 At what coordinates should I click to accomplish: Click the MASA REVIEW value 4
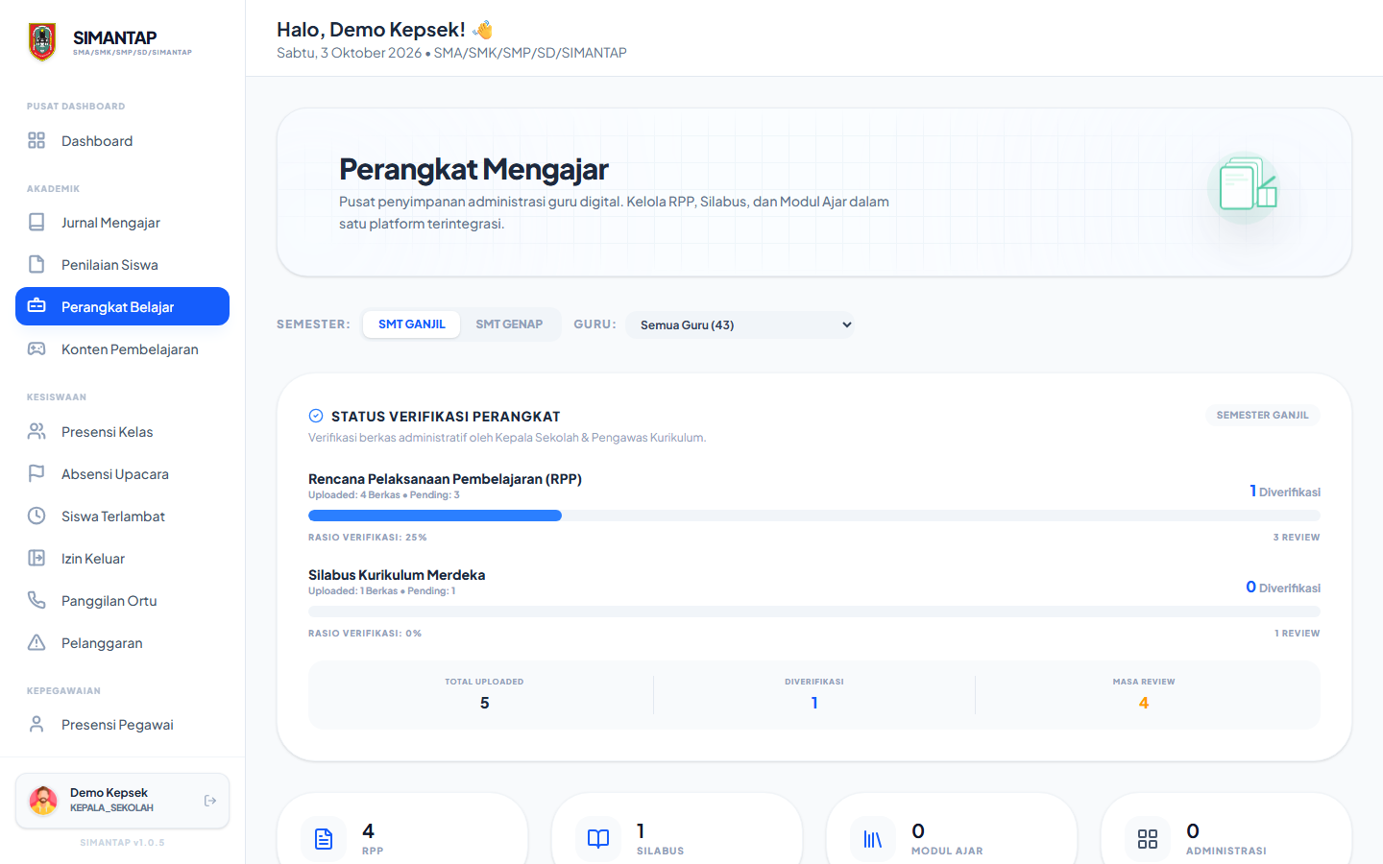[1144, 704]
